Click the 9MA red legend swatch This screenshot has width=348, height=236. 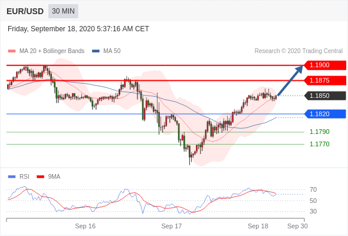[40, 177]
